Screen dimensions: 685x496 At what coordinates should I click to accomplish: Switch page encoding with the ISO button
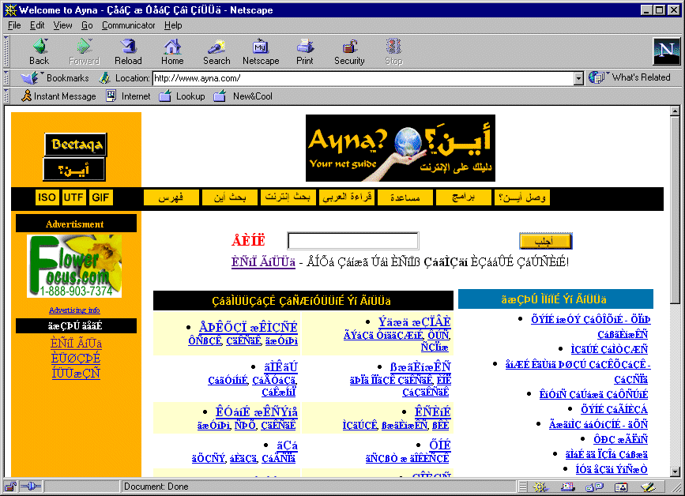pyautogui.click(x=47, y=197)
